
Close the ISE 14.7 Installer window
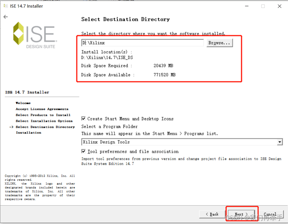coord(279,6)
